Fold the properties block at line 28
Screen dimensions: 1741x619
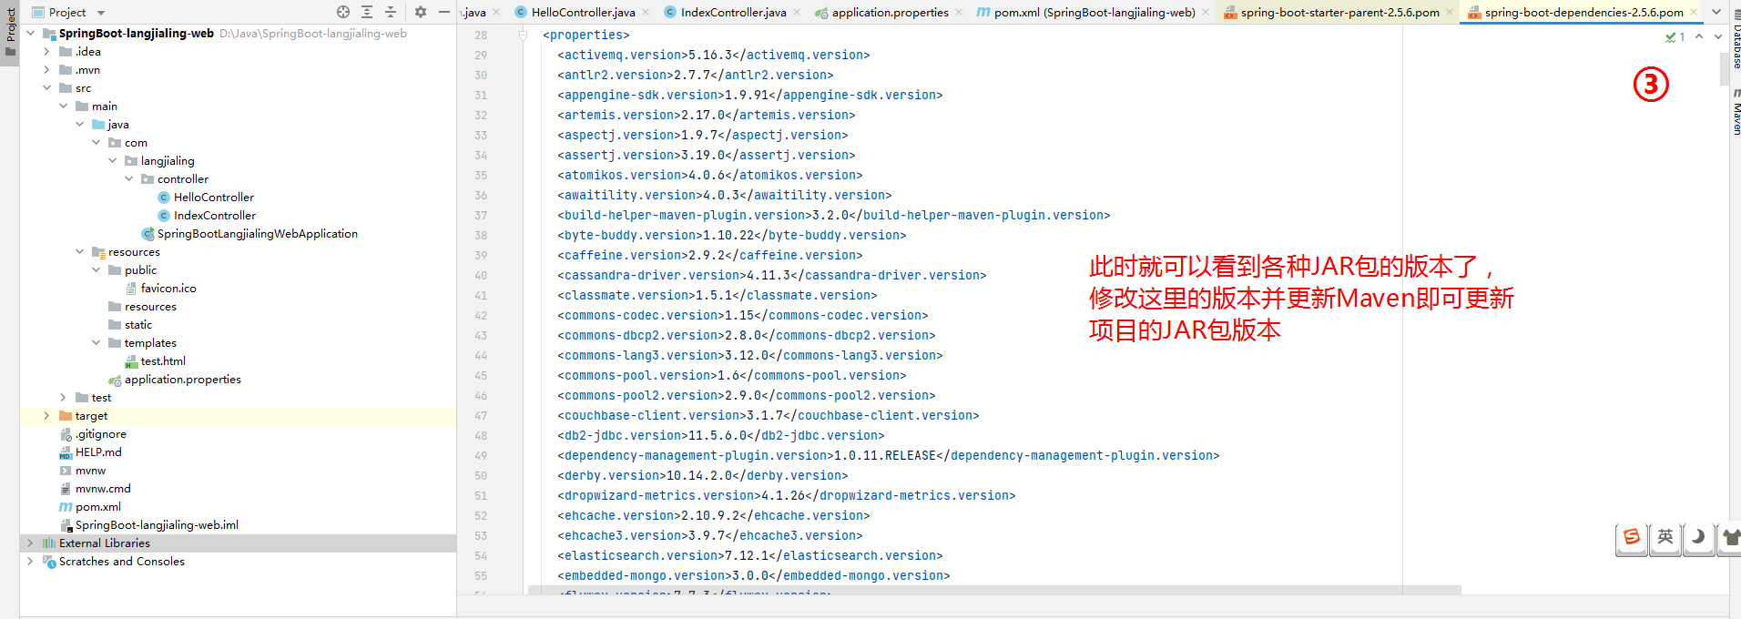524,36
